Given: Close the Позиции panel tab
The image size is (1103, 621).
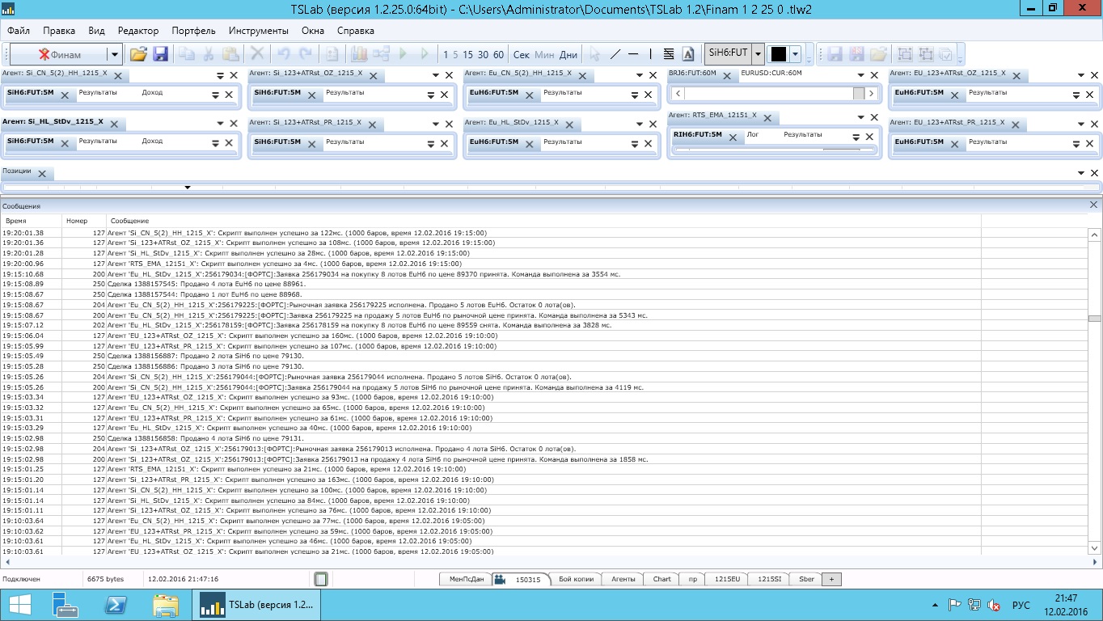Looking at the screenshot, I should tap(41, 173).
